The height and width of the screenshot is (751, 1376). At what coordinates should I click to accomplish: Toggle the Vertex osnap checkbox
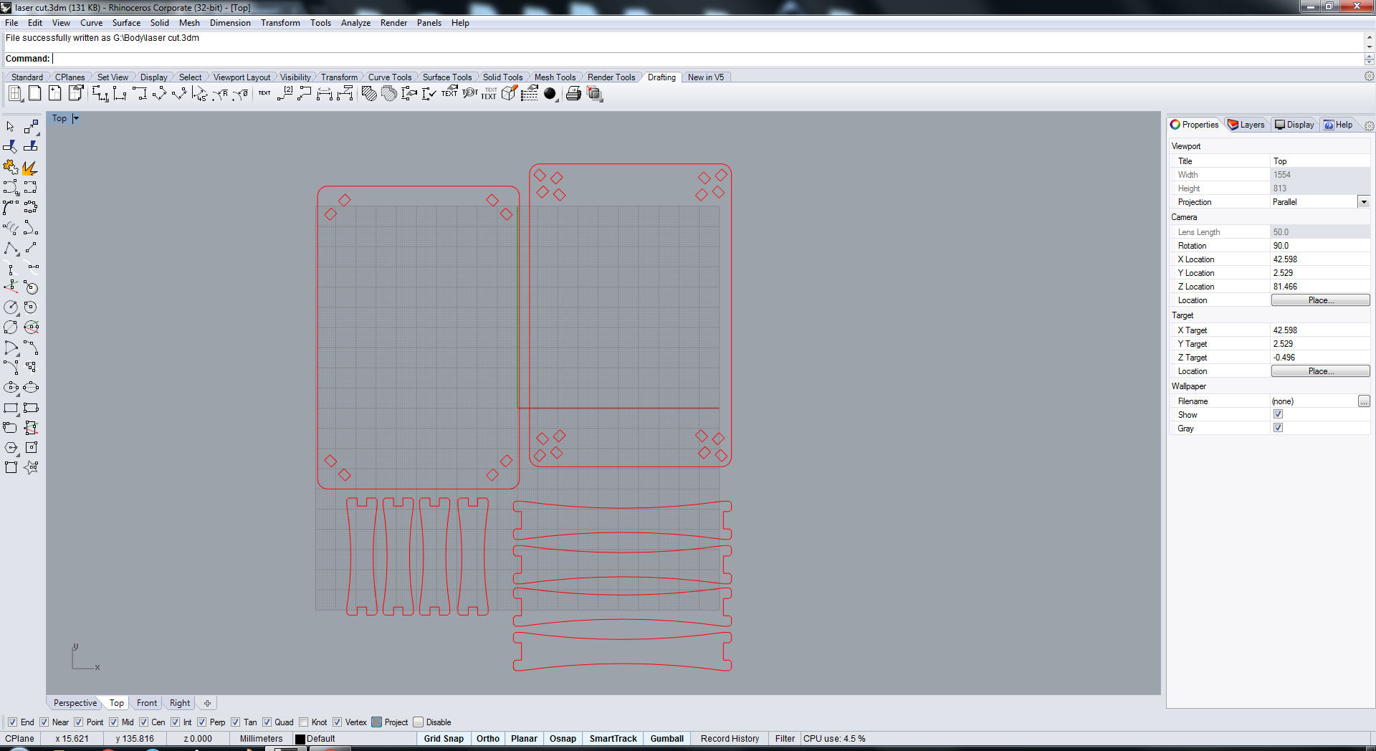(x=337, y=722)
